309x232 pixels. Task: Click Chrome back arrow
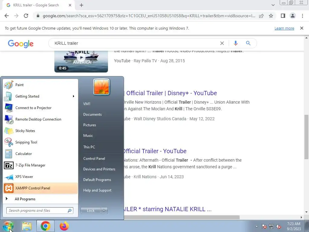pyautogui.click(x=7, y=16)
